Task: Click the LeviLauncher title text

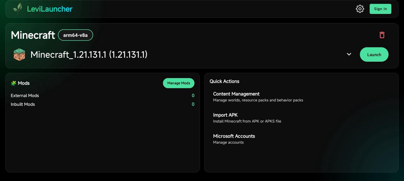Action: pyautogui.click(x=49, y=8)
